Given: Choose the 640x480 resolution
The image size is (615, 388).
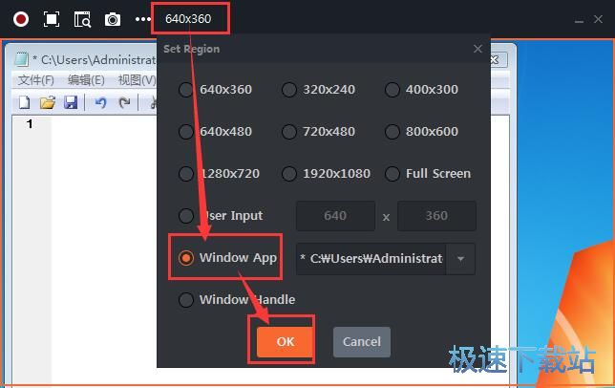Looking at the screenshot, I should [185, 132].
